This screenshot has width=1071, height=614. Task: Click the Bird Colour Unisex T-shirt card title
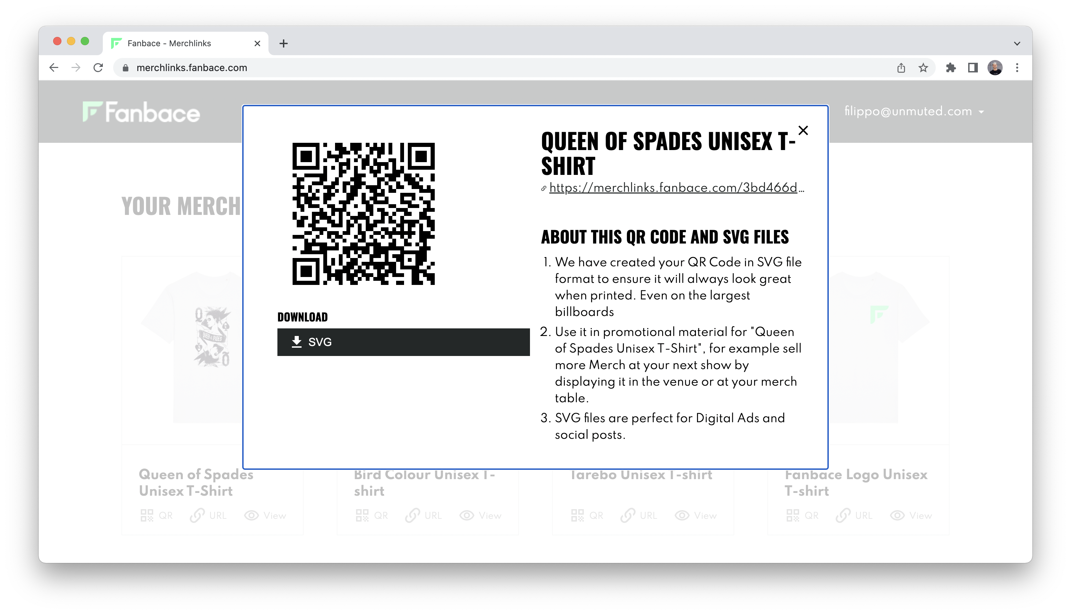pyautogui.click(x=424, y=483)
